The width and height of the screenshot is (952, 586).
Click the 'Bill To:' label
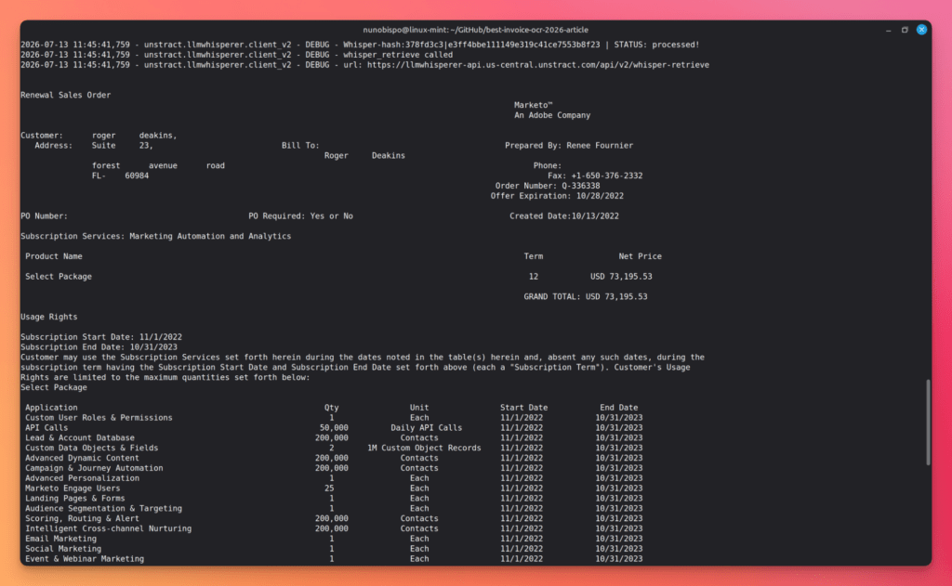tap(300, 146)
